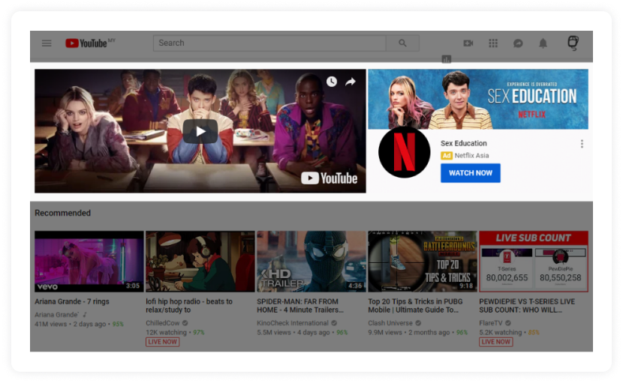The height and width of the screenshot is (383, 623).
Task: Visit ChilledCow channel link
Action: point(162,323)
